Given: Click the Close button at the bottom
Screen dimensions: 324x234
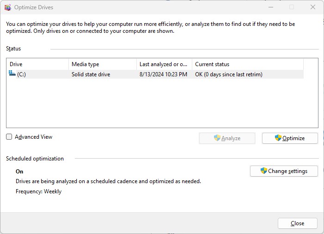Looking at the screenshot, I should tap(297, 223).
